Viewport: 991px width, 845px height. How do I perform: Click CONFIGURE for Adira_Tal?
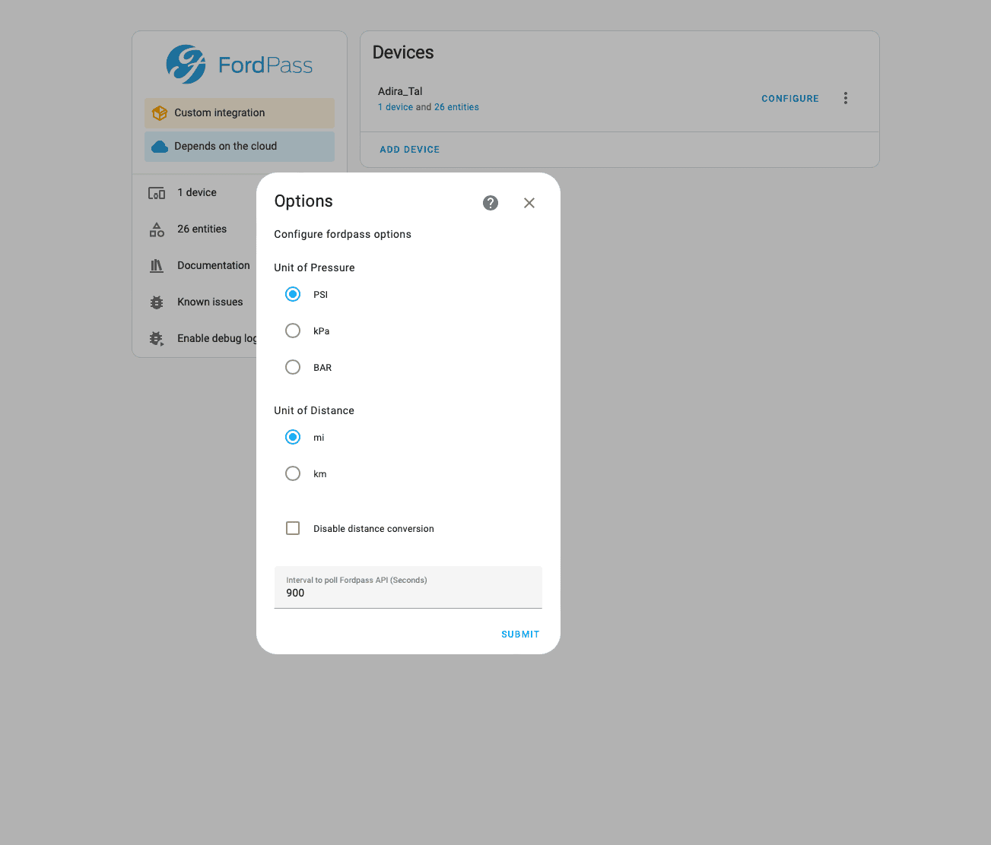coord(790,99)
